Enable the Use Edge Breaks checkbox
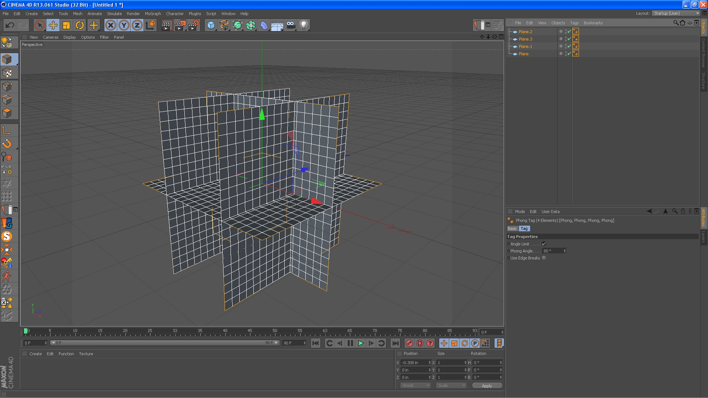This screenshot has height=398, width=708. (544, 258)
